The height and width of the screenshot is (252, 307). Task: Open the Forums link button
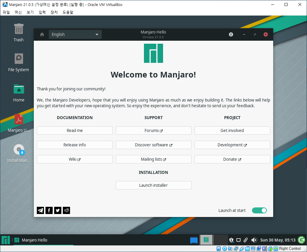[x=153, y=130]
